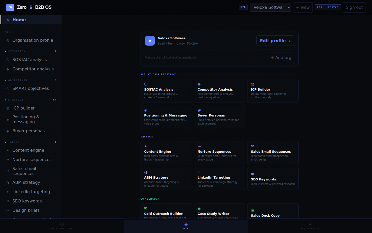
Task: Click the B2B · SOSTAC badge
Action: coord(328,7)
